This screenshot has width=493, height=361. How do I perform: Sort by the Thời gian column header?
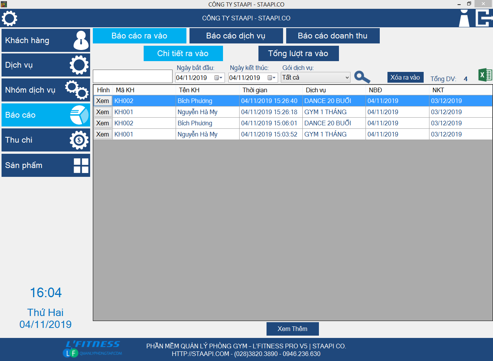coord(270,90)
